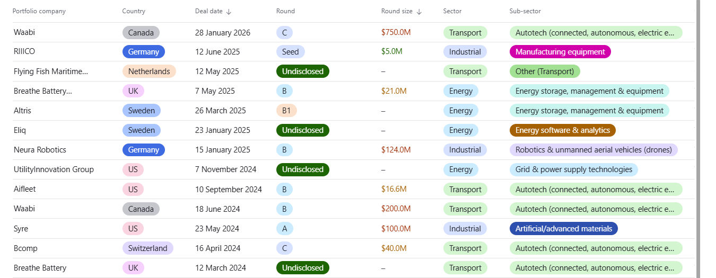The height and width of the screenshot is (278, 716).
Task: Click the B1 round tag
Action: pos(286,111)
